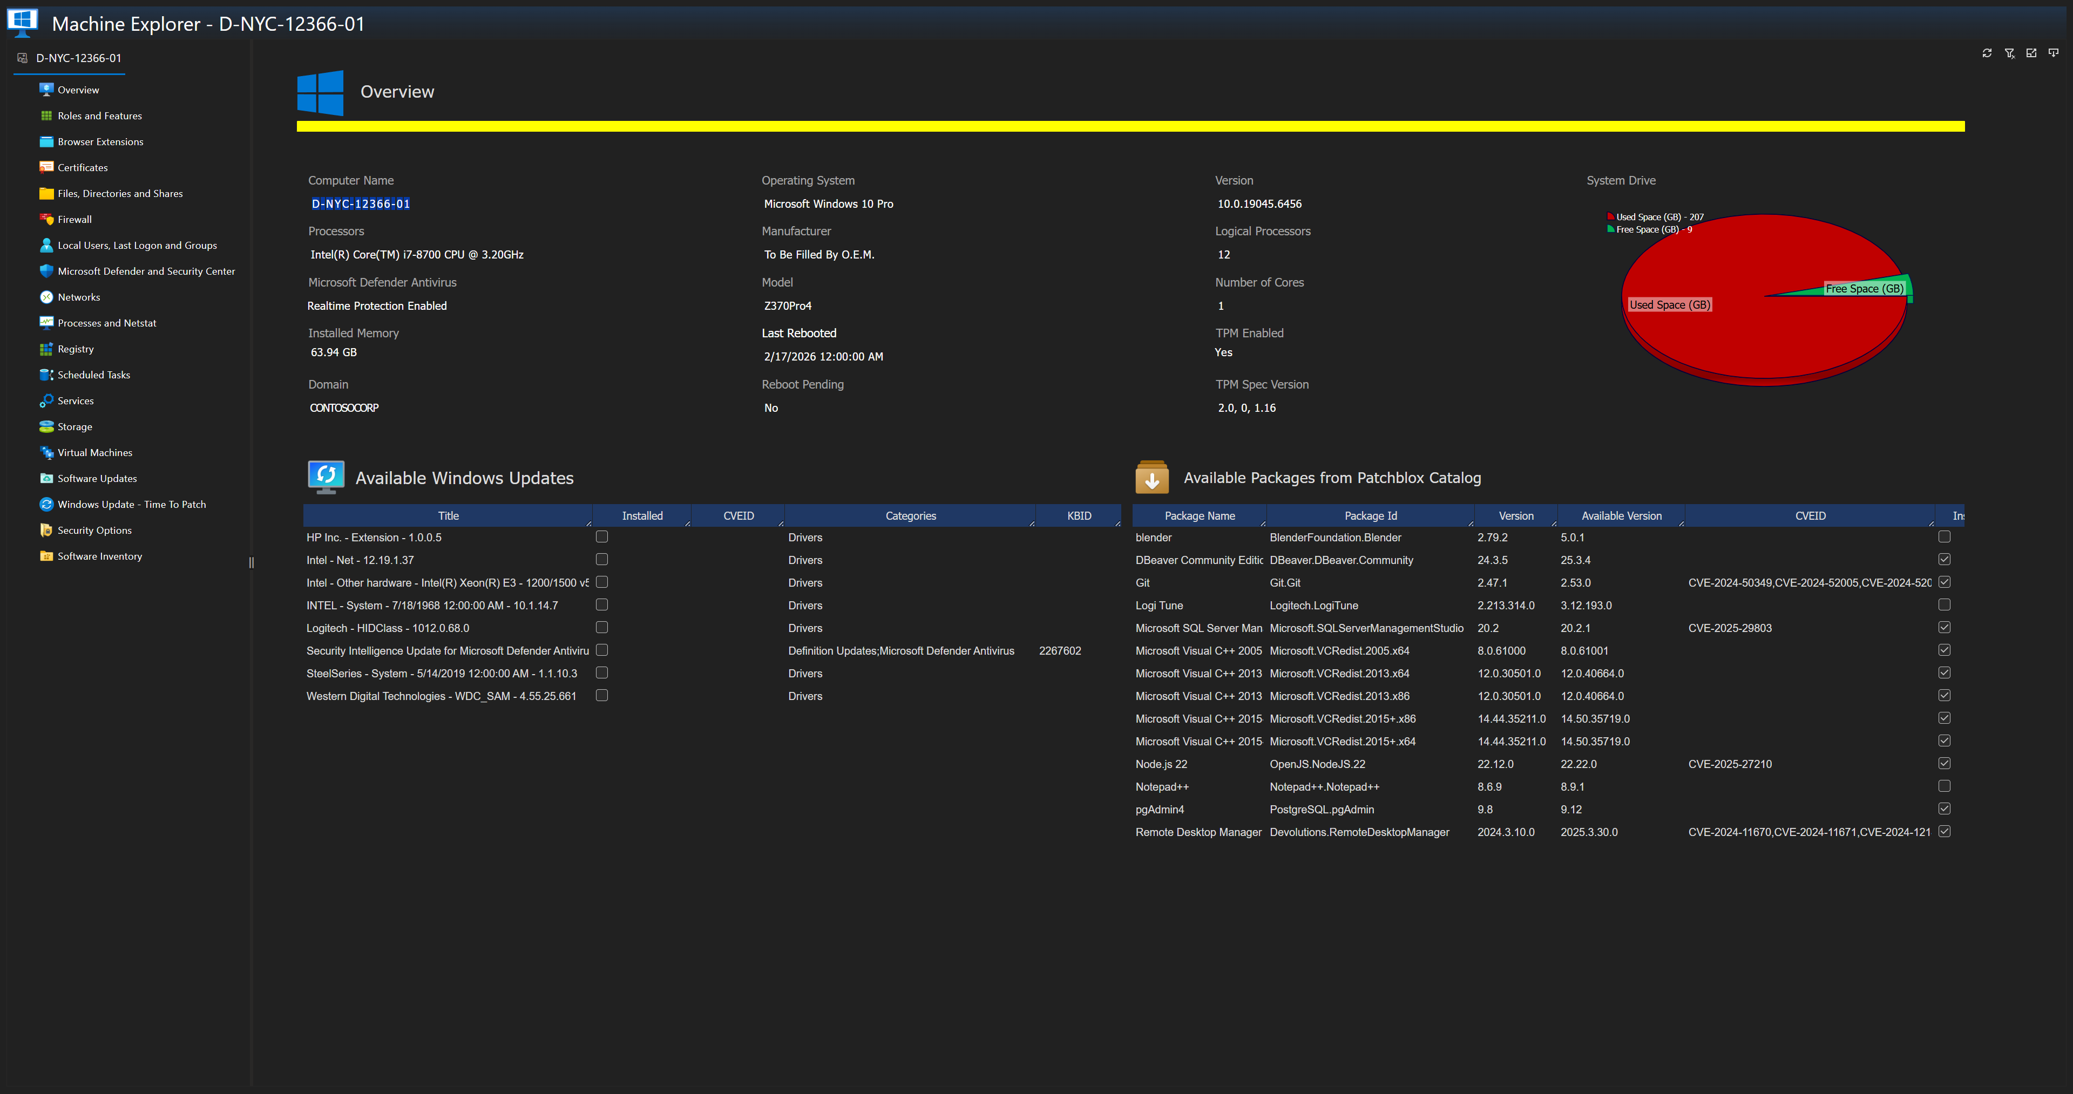Select the Processes and Netstat sidebar icon
Image resolution: width=2073 pixels, height=1094 pixels.
tap(46, 323)
